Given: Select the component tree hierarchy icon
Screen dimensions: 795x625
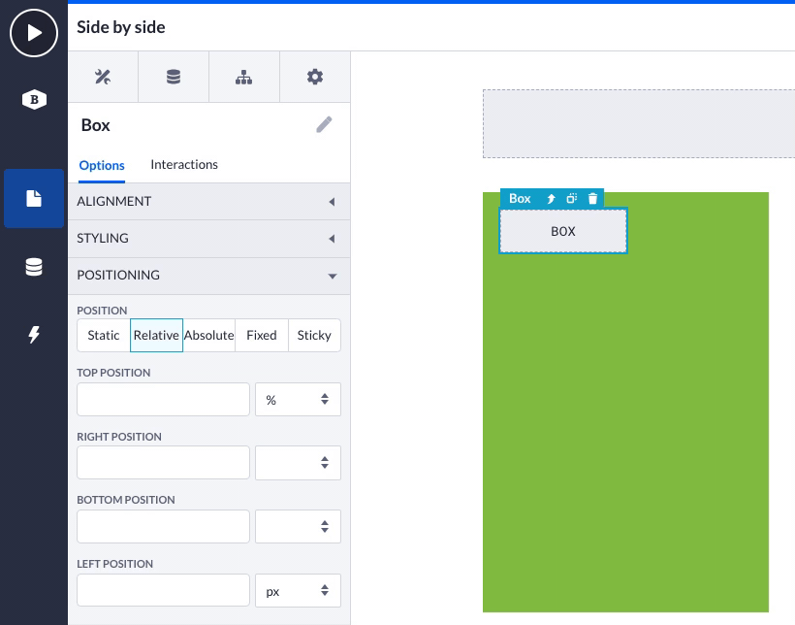Looking at the screenshot, I should pyautogui.click(x=244, y=78).
